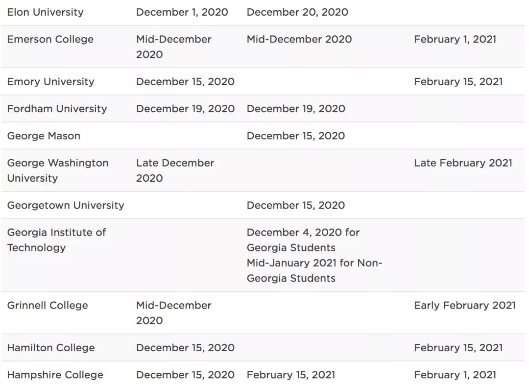529x387 pixels.
Task: Click Hampshire's February 15, 2021 date
Action: click(x=291, y=375)
